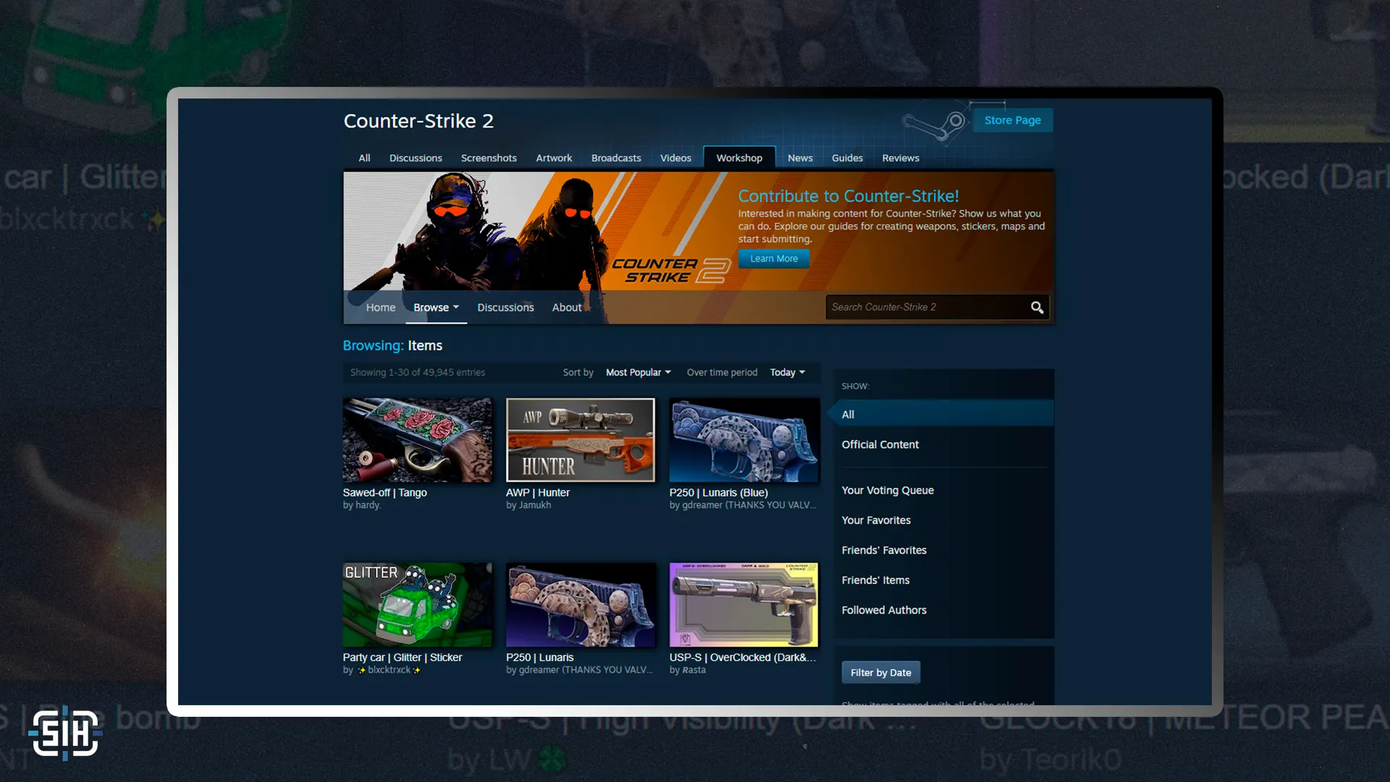The width and height of the screenshot is (1390, 782).
Task: View the P250 | Lunaris (Blue) item
Action: 744,440
